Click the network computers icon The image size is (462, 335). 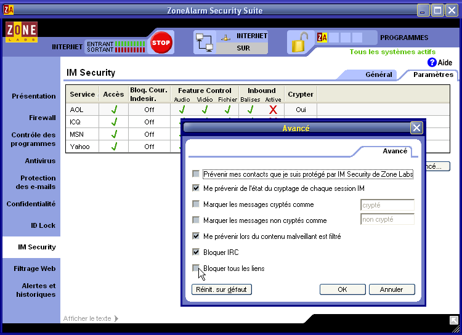point(205,42)
